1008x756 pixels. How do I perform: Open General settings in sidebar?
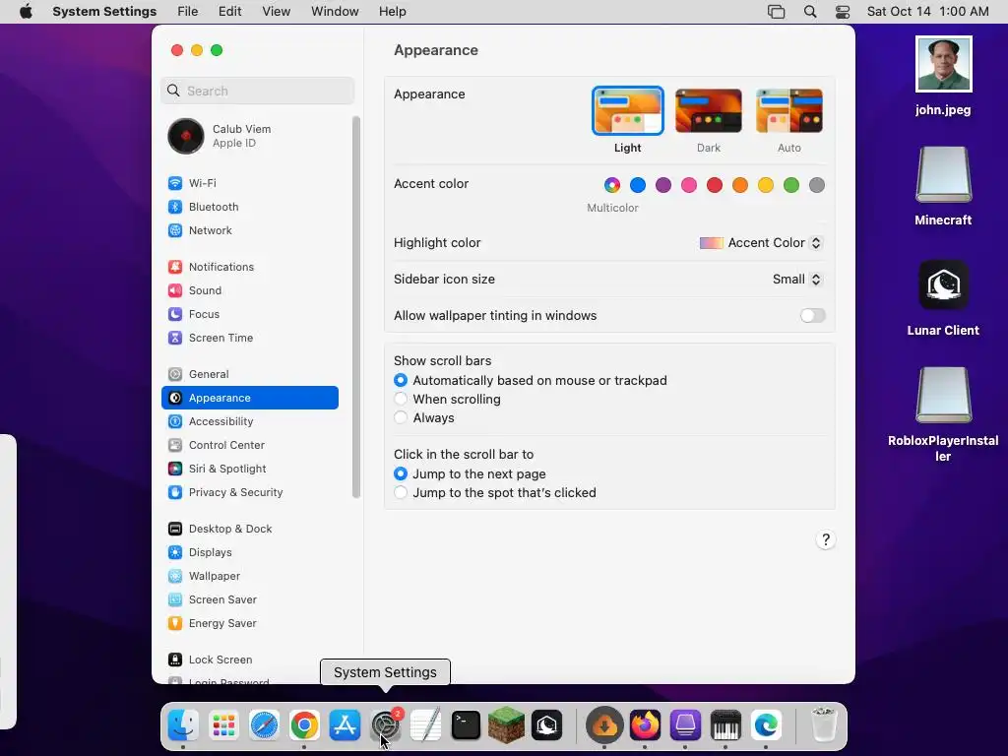249,374
